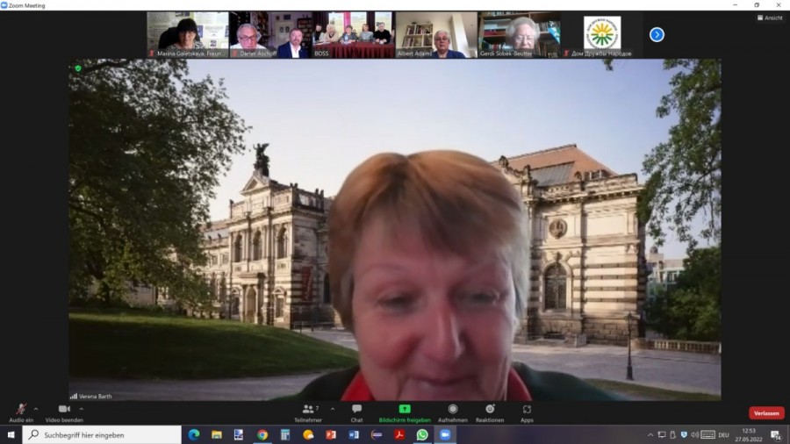Viewport: 790px width, 444px height.
Task: Click green encryption shield icon
Action: click(x=78, y=68)
